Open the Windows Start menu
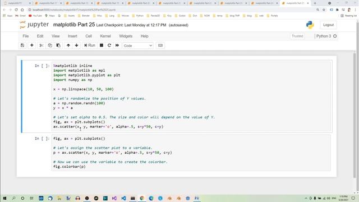The image size is (359, 202). (x=4, y=198)
